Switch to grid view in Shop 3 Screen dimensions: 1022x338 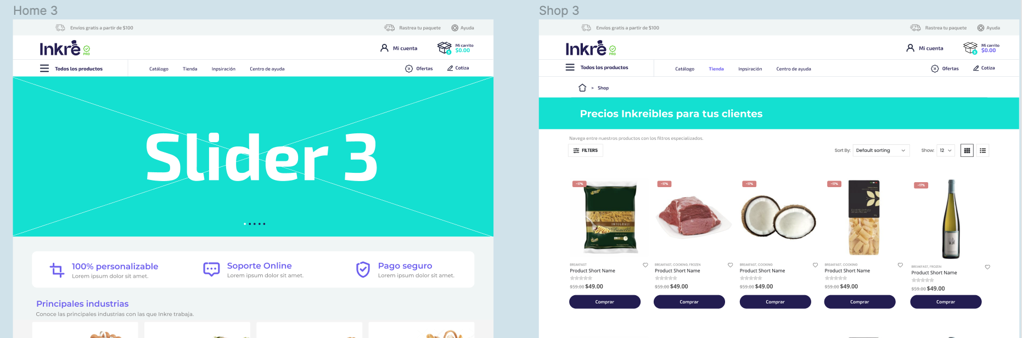click(967, 150)
